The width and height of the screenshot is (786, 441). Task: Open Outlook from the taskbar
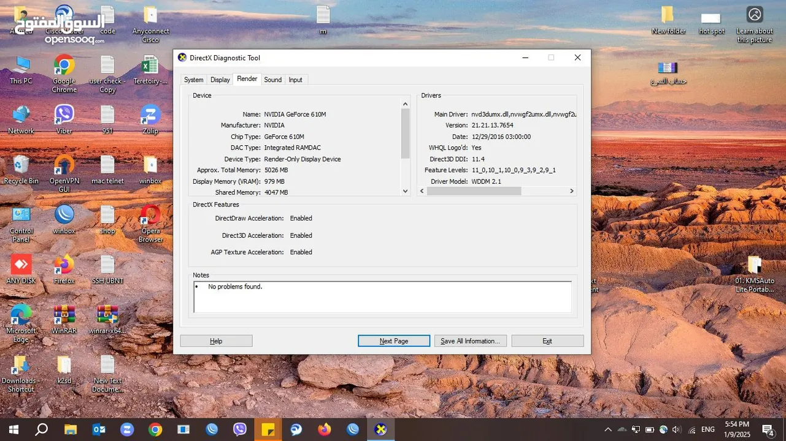click(x=98, y=429)
